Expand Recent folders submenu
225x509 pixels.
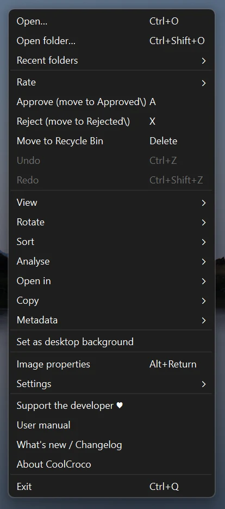(x=111, y=60)
